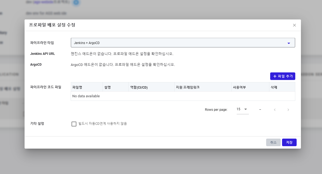The image size is (322, 174).
Task: Click the 빌드시 자동CD연계 사용하지 않음 text
Action: 103,123
